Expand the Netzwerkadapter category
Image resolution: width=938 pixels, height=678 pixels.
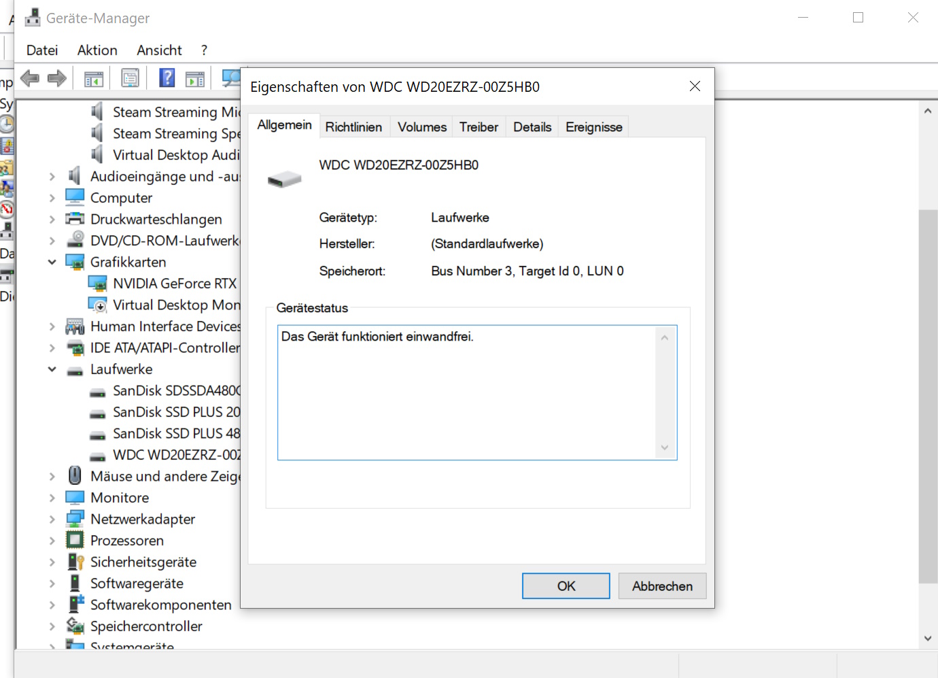[52, 520]
